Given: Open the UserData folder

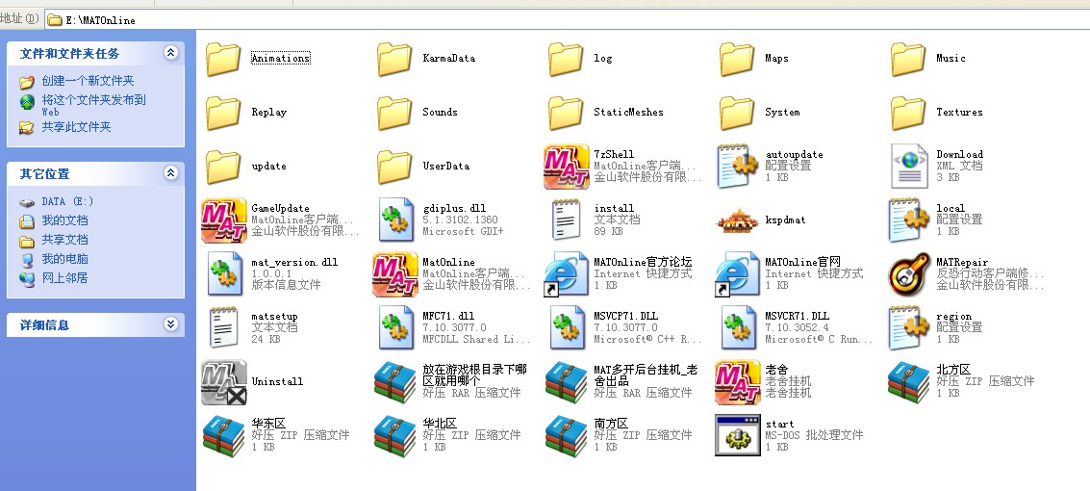Looking at the screenshot, I should coord(394,167).
